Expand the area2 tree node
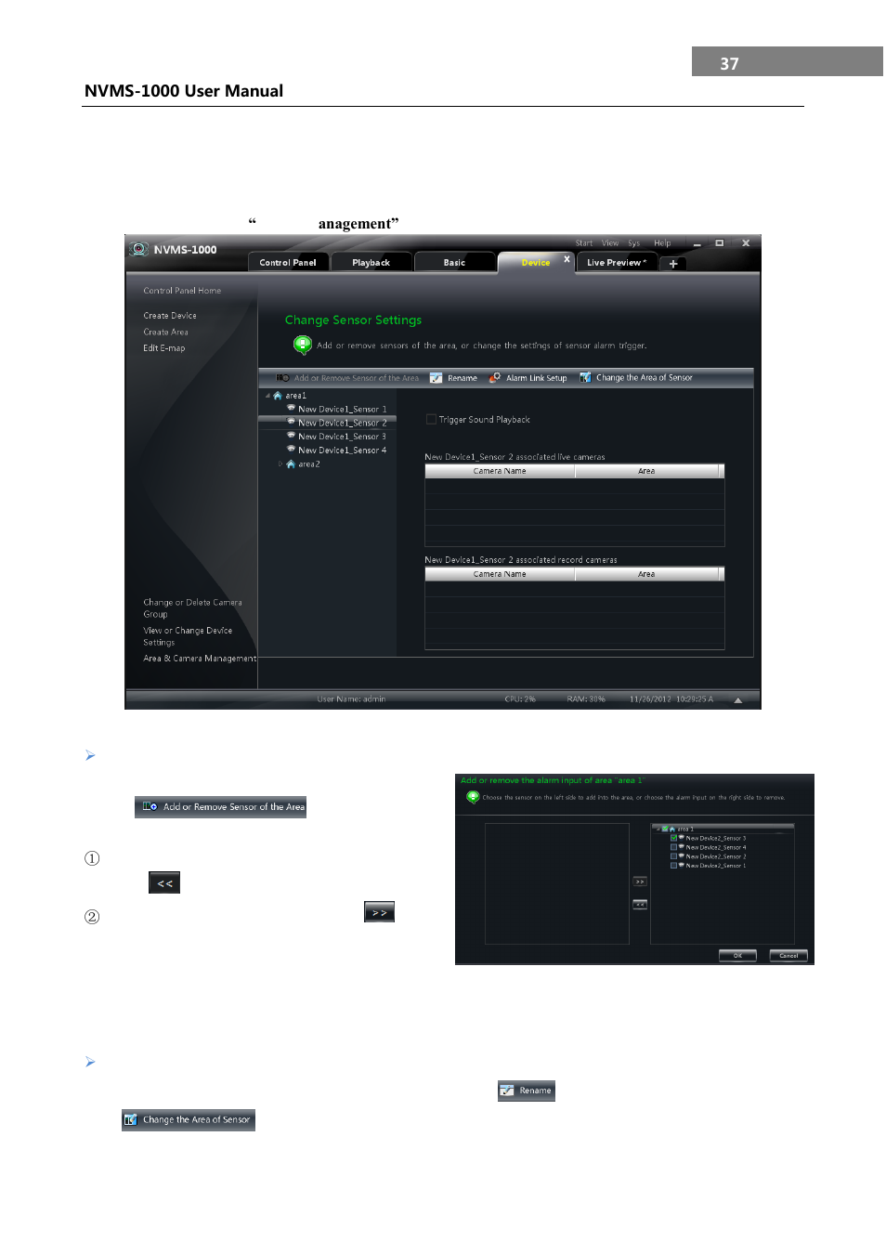Screen dimensions: 886x1254 coord(280,464)
